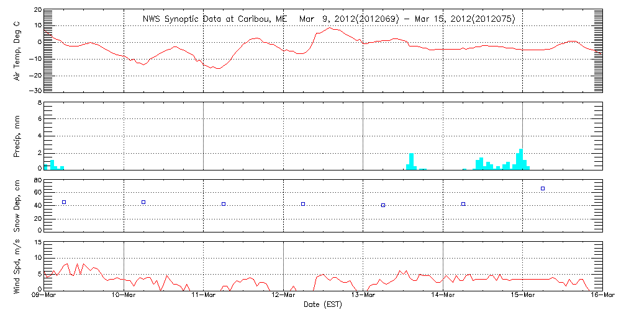Click the snow depth square on 14-Mar

463,204
